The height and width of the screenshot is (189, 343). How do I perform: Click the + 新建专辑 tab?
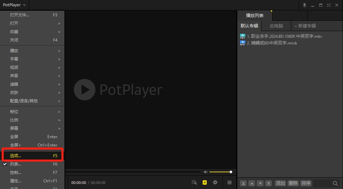point(305,26)
